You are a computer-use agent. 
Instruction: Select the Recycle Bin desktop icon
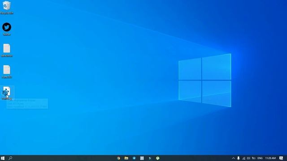[7, 8]
